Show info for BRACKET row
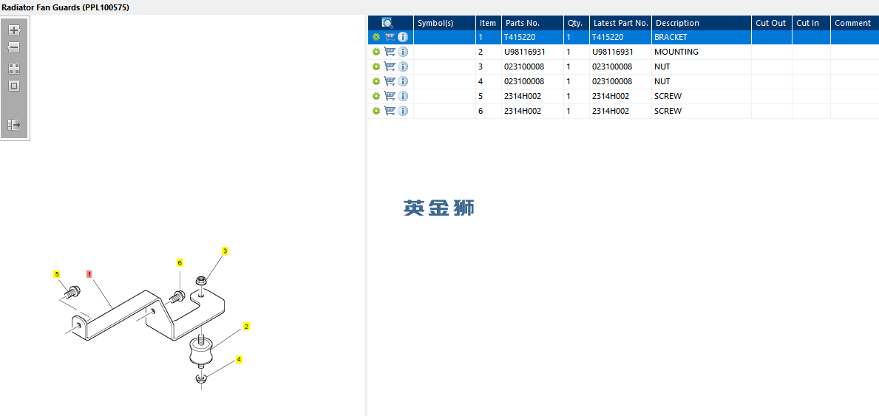This screenshot has height=416, width=879. [403, 37]
